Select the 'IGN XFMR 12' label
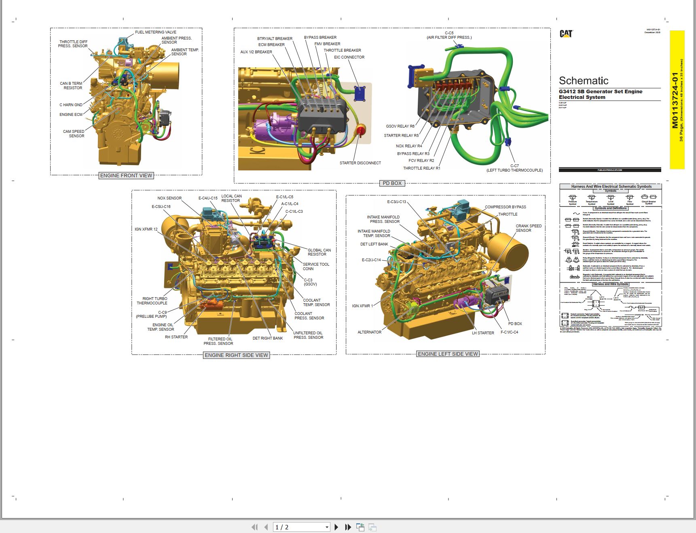 pos(146,229)
